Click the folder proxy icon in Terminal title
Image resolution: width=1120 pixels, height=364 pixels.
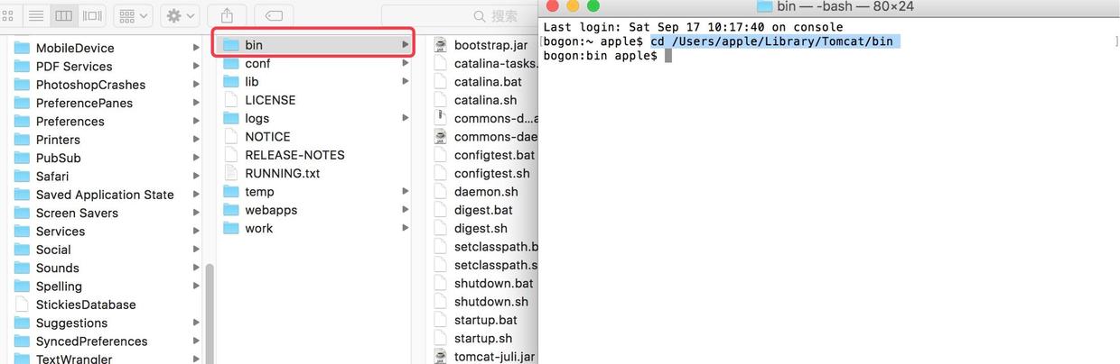click(764, 5)
